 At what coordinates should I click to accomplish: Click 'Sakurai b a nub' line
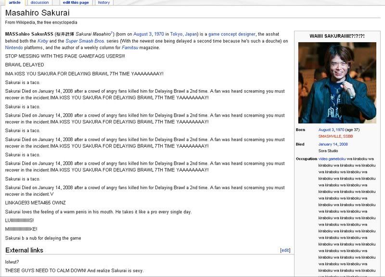43,238
